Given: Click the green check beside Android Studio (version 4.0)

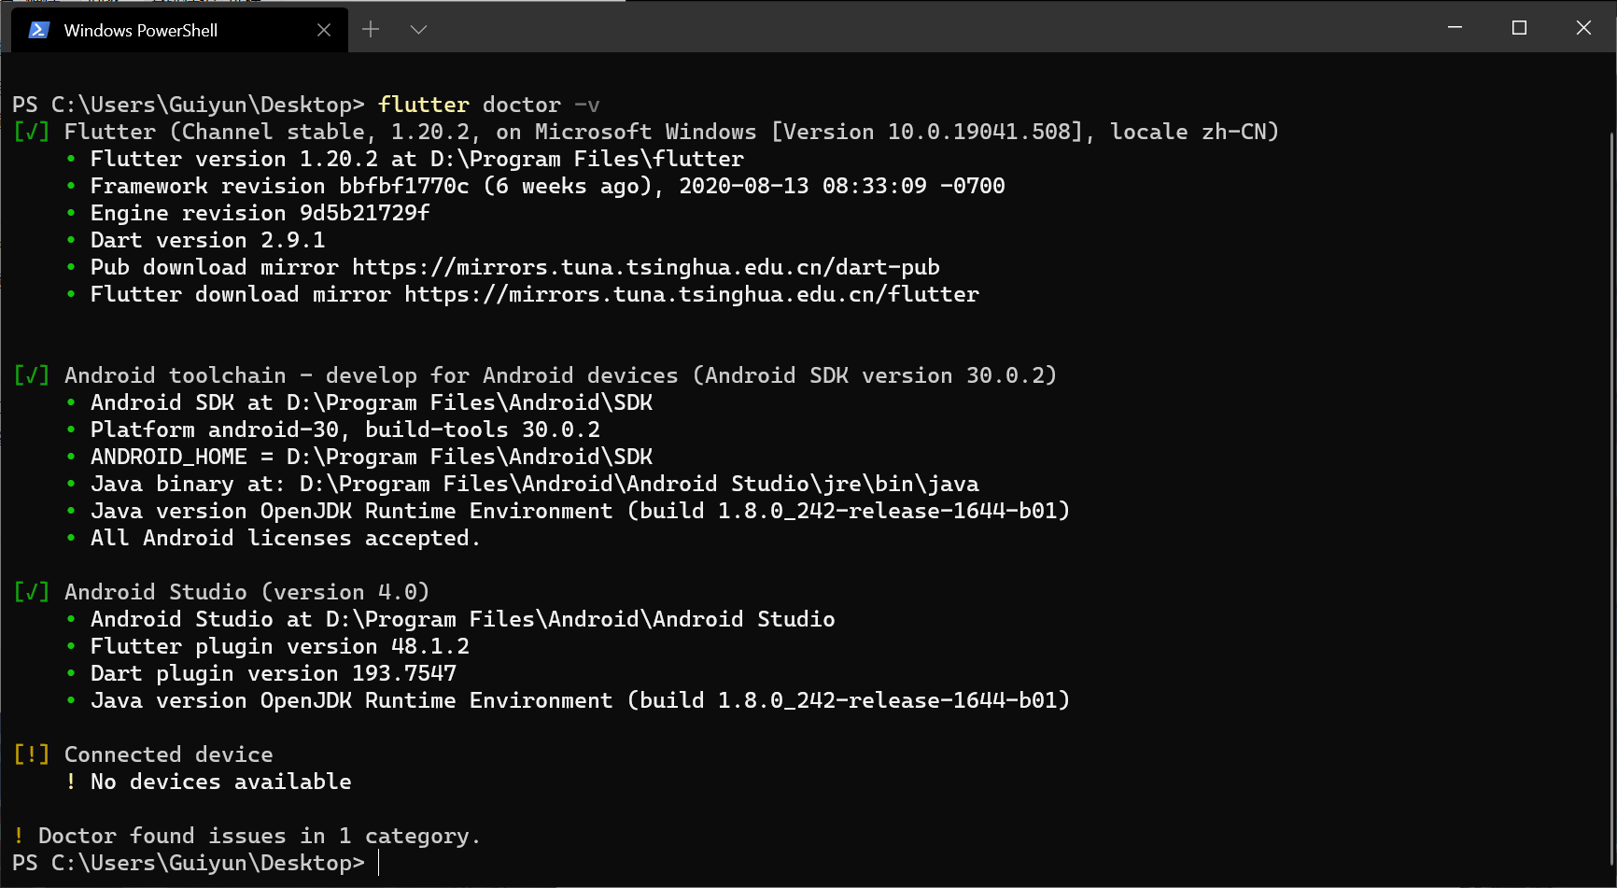Looking at the screenshot, I should [x=32, y=592].
